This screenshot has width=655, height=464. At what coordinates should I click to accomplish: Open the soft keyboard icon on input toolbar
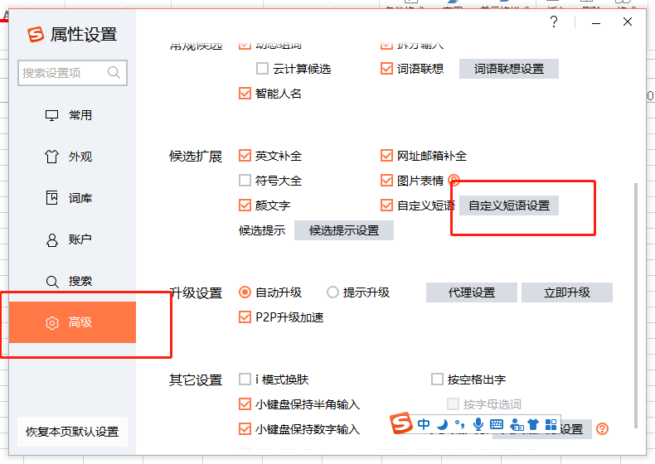pos(497,424)
